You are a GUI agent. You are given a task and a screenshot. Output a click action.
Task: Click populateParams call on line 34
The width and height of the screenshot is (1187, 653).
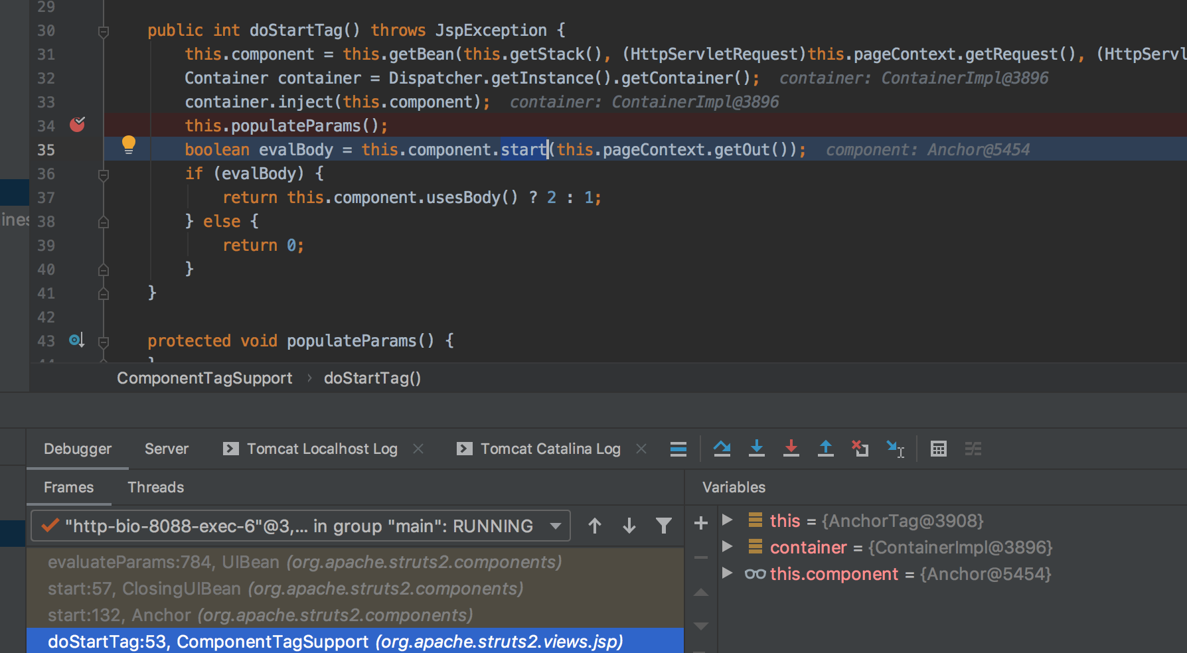pyautogui.click(x=304, y=126)
